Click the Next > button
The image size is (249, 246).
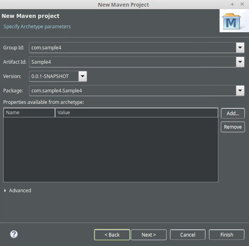(x=149, y=235)
